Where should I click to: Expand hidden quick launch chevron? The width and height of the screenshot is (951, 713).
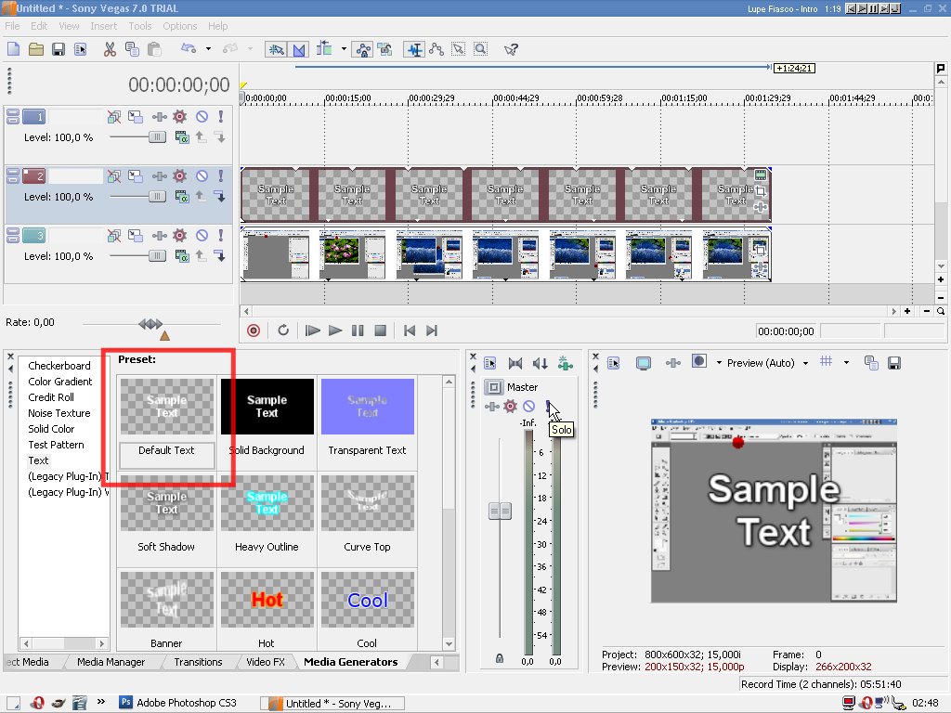pos(100,702)
